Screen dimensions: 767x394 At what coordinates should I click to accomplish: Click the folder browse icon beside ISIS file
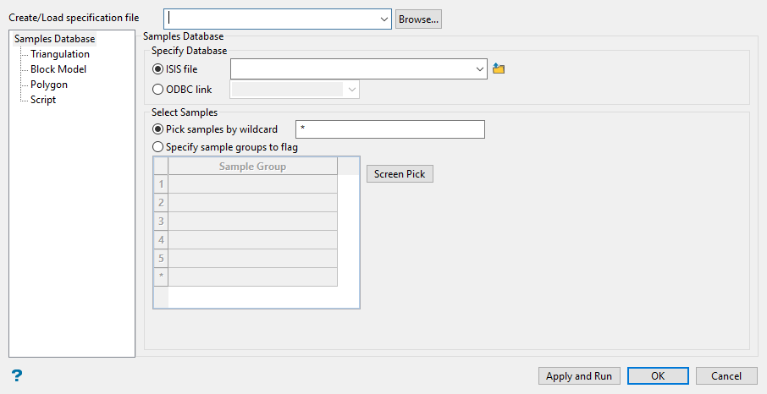[499, 69]
